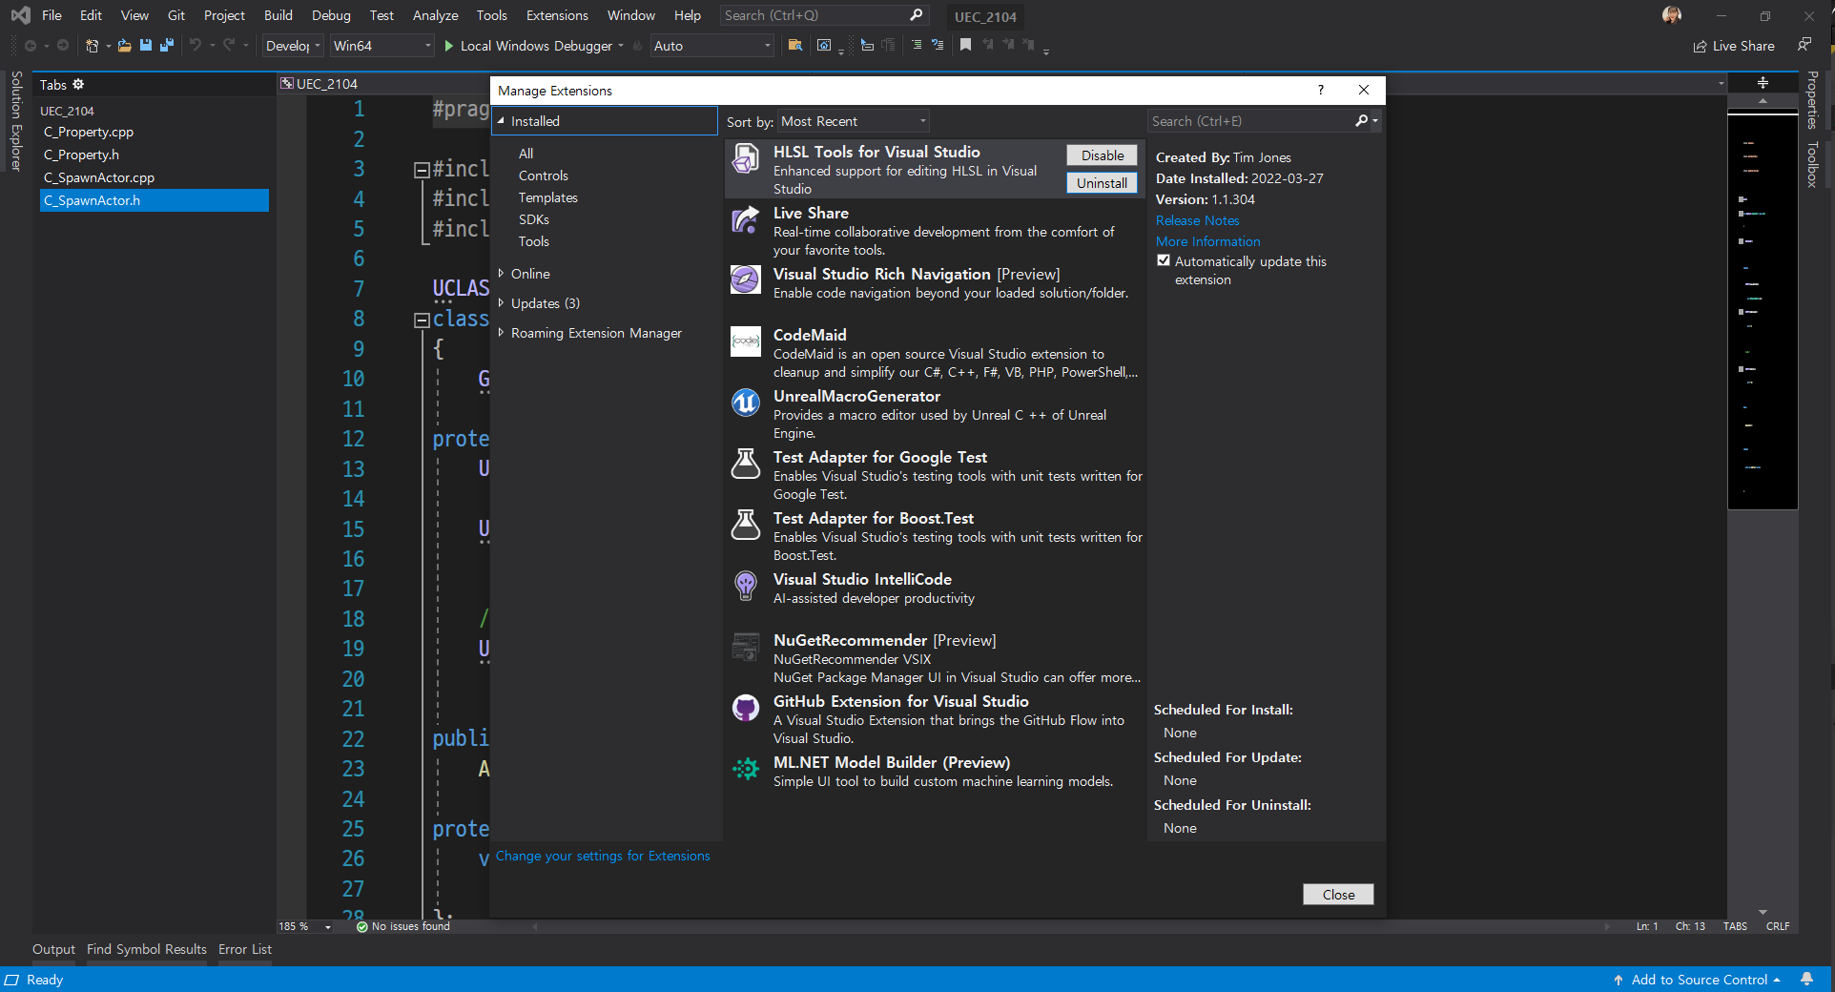Uninstall the HLSL Tools extension
The width and height of the screenshot is (1835, 992).
(1103, 183)
